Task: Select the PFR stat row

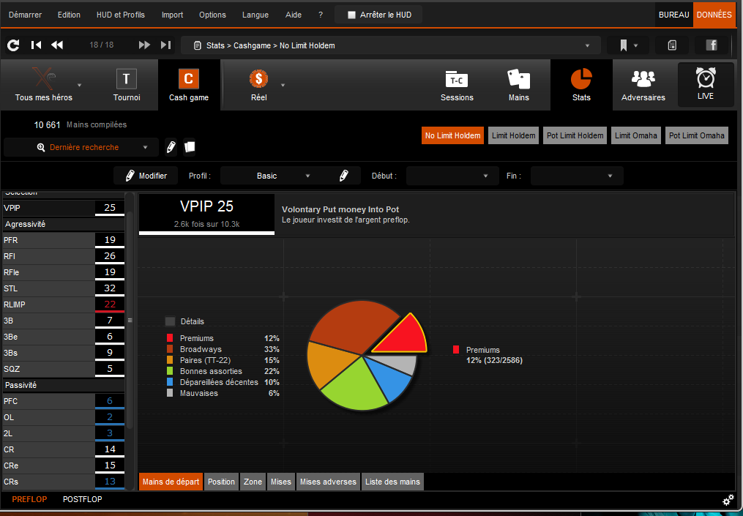Action: (64, 240)
